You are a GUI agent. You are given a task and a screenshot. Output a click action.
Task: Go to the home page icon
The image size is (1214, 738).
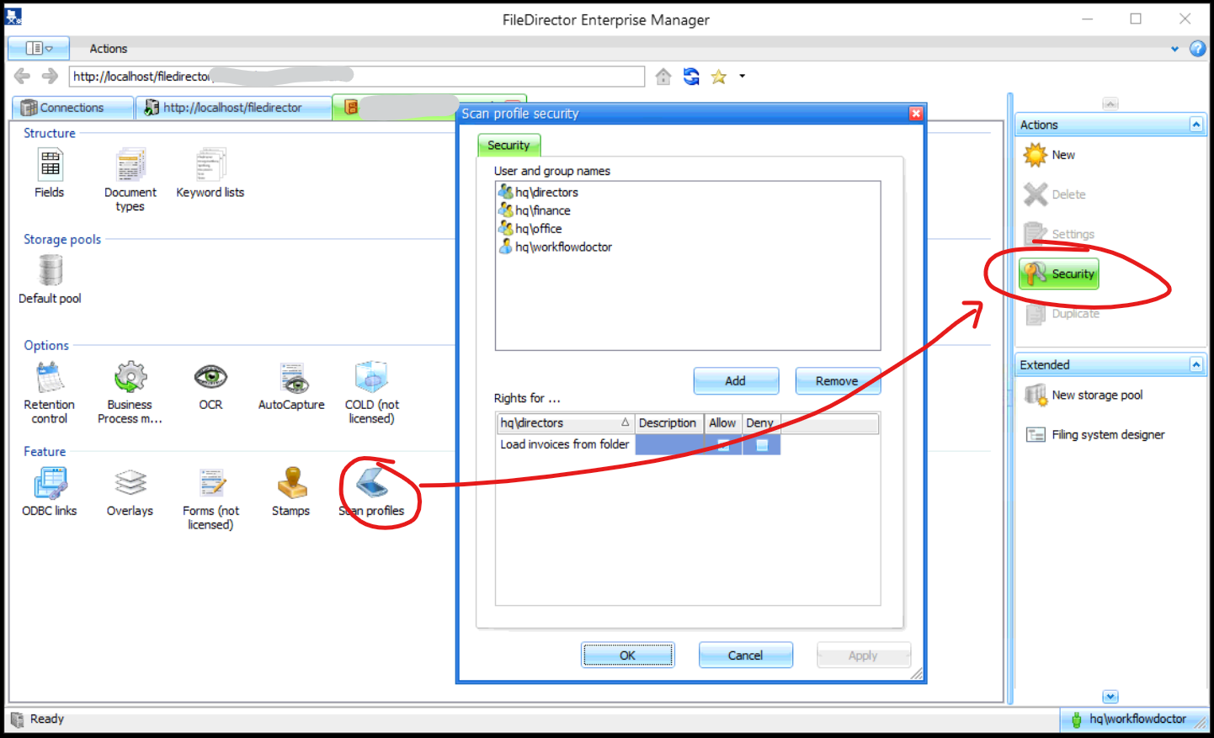663,77
